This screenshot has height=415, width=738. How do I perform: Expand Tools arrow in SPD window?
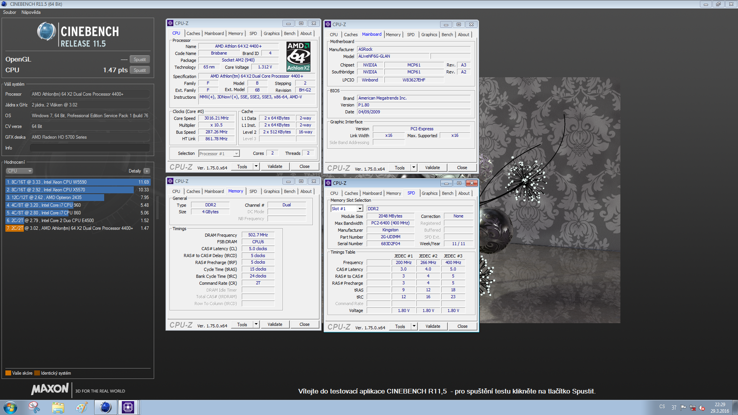click(x=414, y=326)
